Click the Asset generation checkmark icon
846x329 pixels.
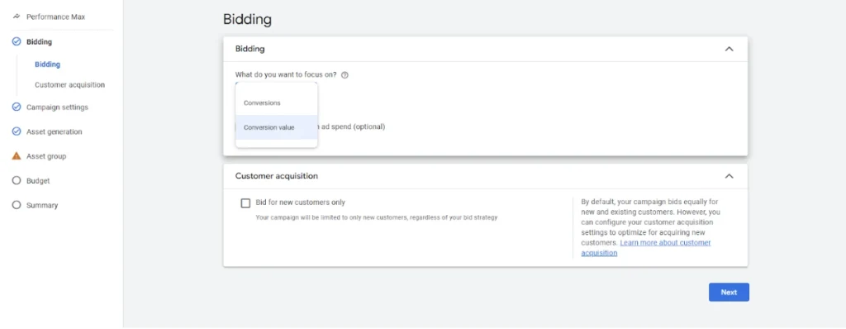point(17,131)
